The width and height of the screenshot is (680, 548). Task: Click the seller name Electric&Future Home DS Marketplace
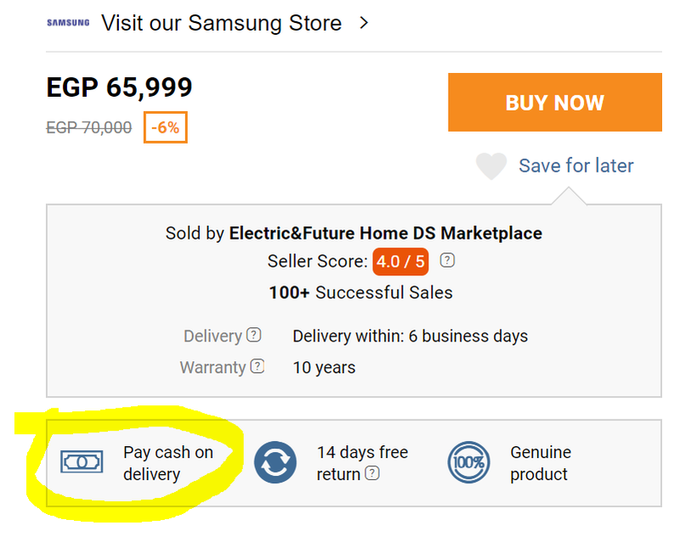[385, 233]
